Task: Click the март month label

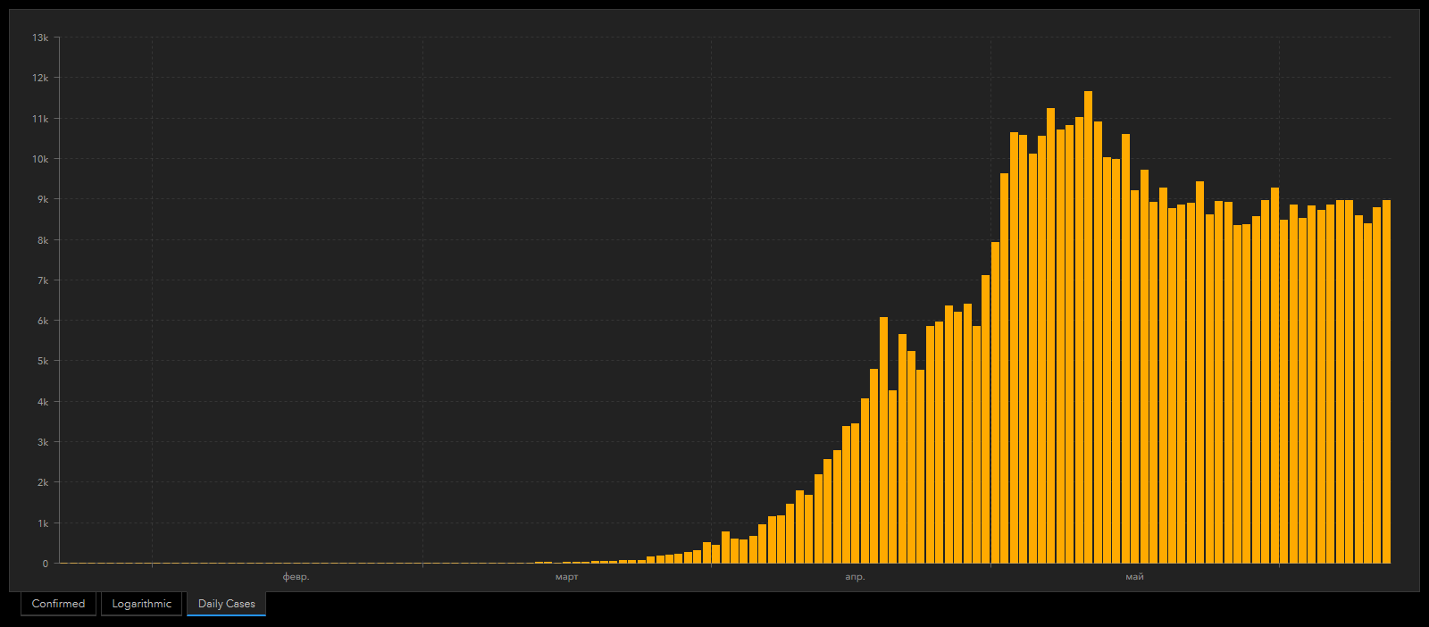Action: (x=566, y=577)
